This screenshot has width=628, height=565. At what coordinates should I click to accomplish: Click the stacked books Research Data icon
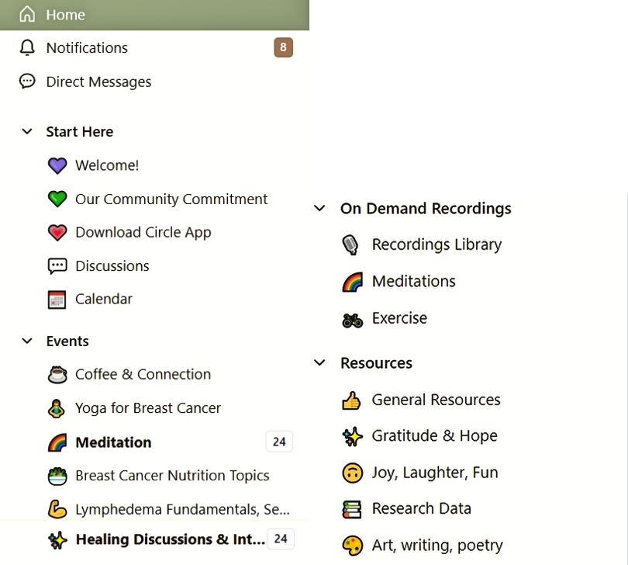tap(352, 509)
